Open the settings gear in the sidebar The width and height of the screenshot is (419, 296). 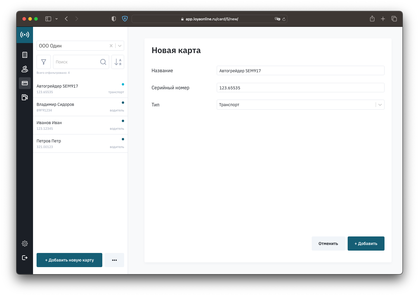click(x=25, y=244)
